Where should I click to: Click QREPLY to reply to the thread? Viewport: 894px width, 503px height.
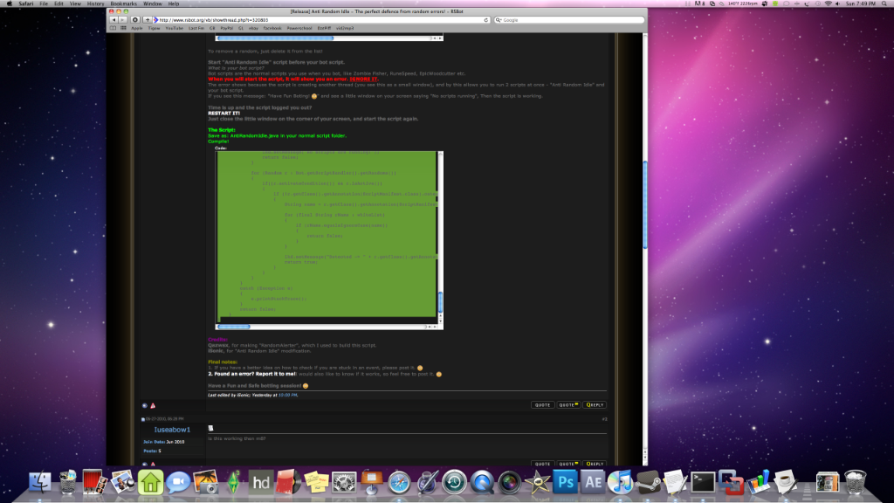[595, 404]
